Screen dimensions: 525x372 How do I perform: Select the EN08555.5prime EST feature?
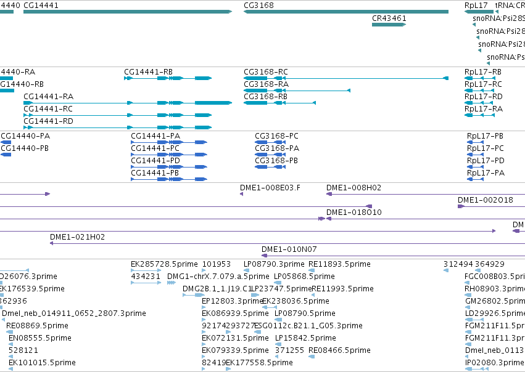pos(10,344)
